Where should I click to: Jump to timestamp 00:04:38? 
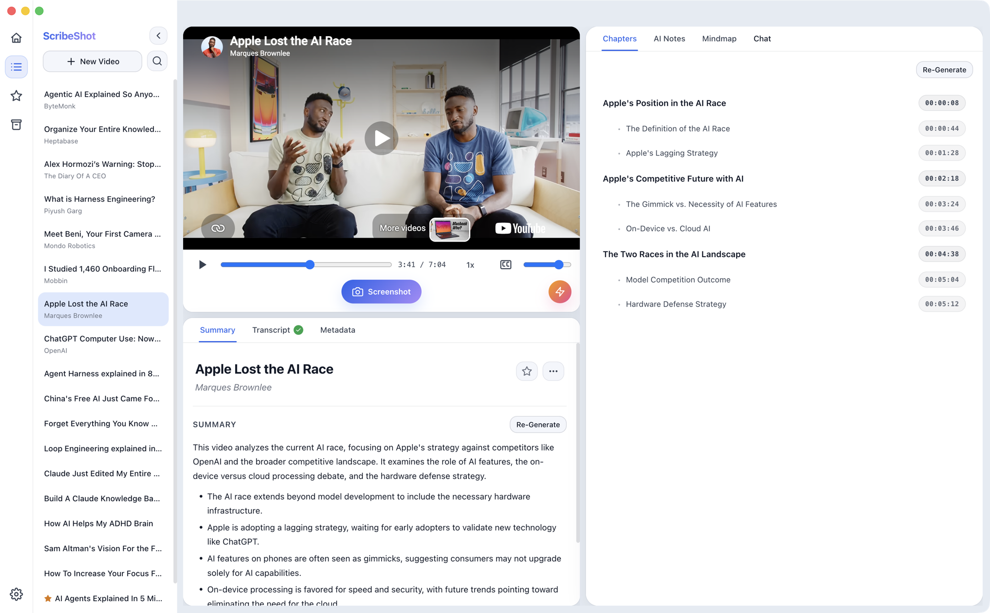pos(942,254)
